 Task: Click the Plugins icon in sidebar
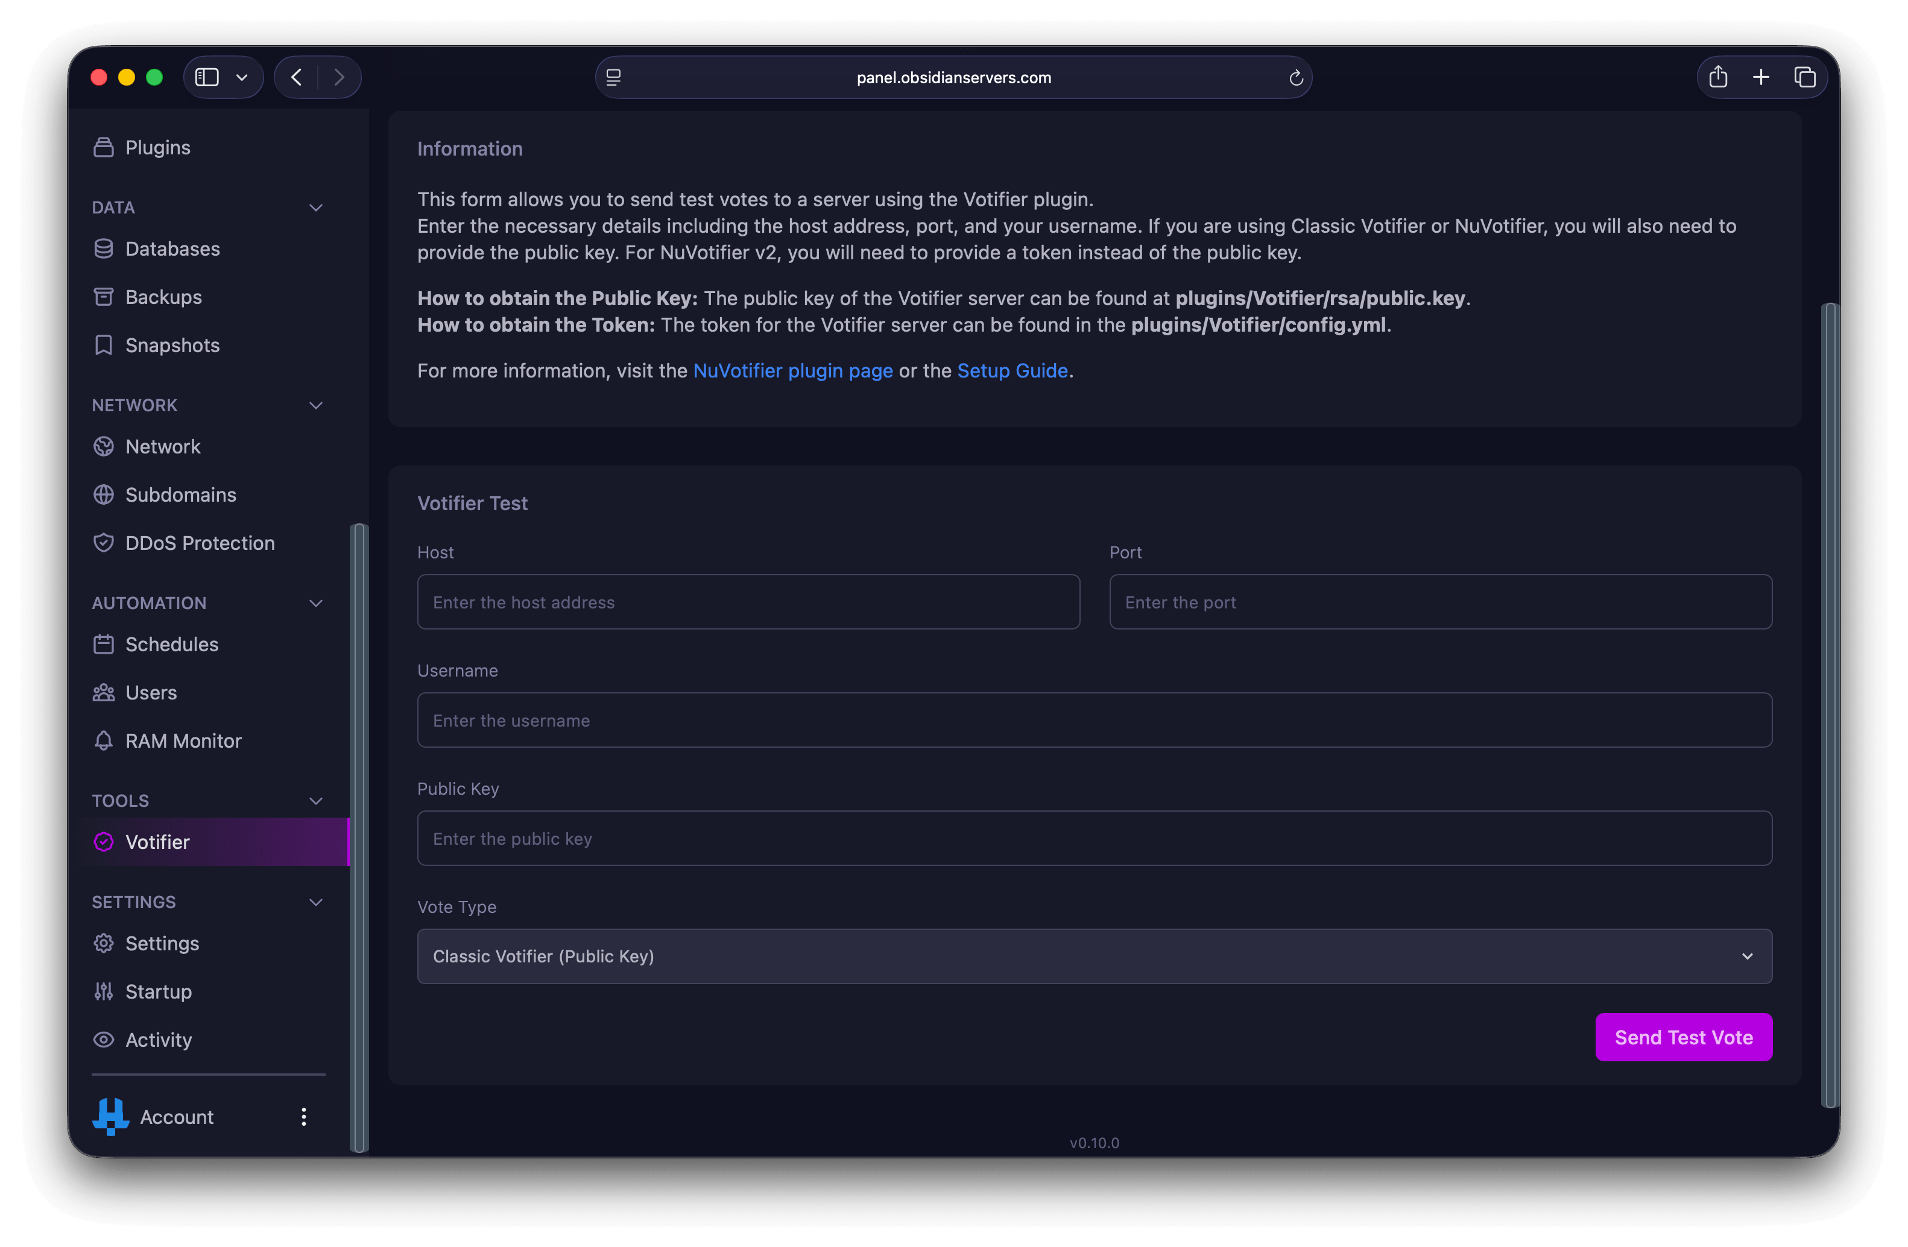pos(103,148)
